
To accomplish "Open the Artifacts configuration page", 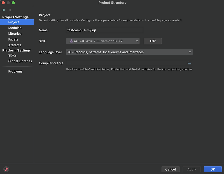I will (x=15, y=45).
